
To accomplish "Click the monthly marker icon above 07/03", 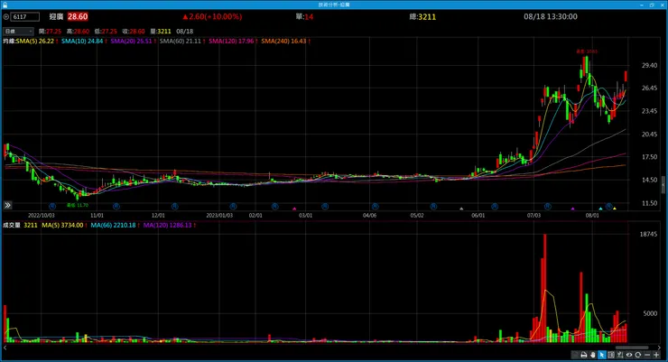I will (547, 207).
